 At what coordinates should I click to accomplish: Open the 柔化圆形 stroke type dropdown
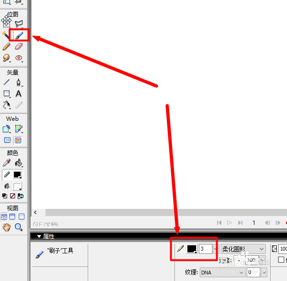243,249
